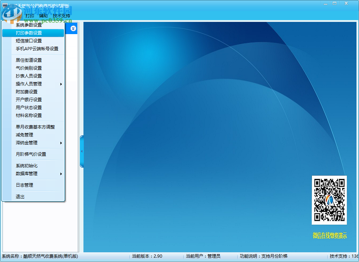Minimize the application window
Viewport: 359px width, 262px height.
tap(325, 4)
